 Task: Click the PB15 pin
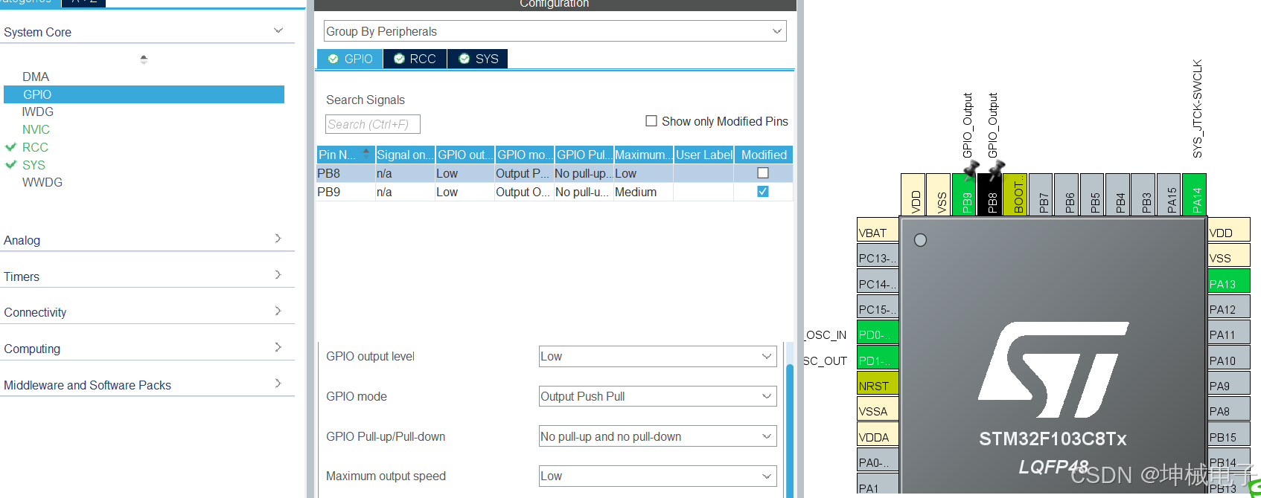point(1229,434)
